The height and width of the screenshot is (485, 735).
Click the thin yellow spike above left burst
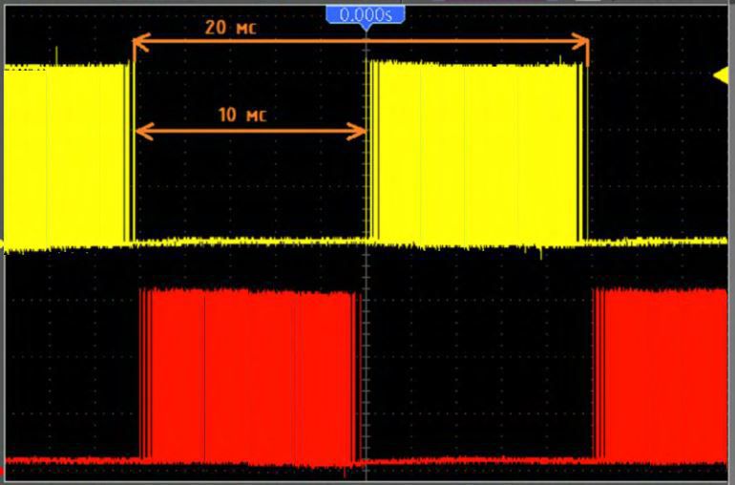[57, 53]
